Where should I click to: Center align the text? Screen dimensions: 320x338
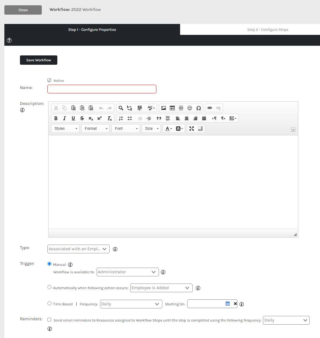[x=187, y=118]
